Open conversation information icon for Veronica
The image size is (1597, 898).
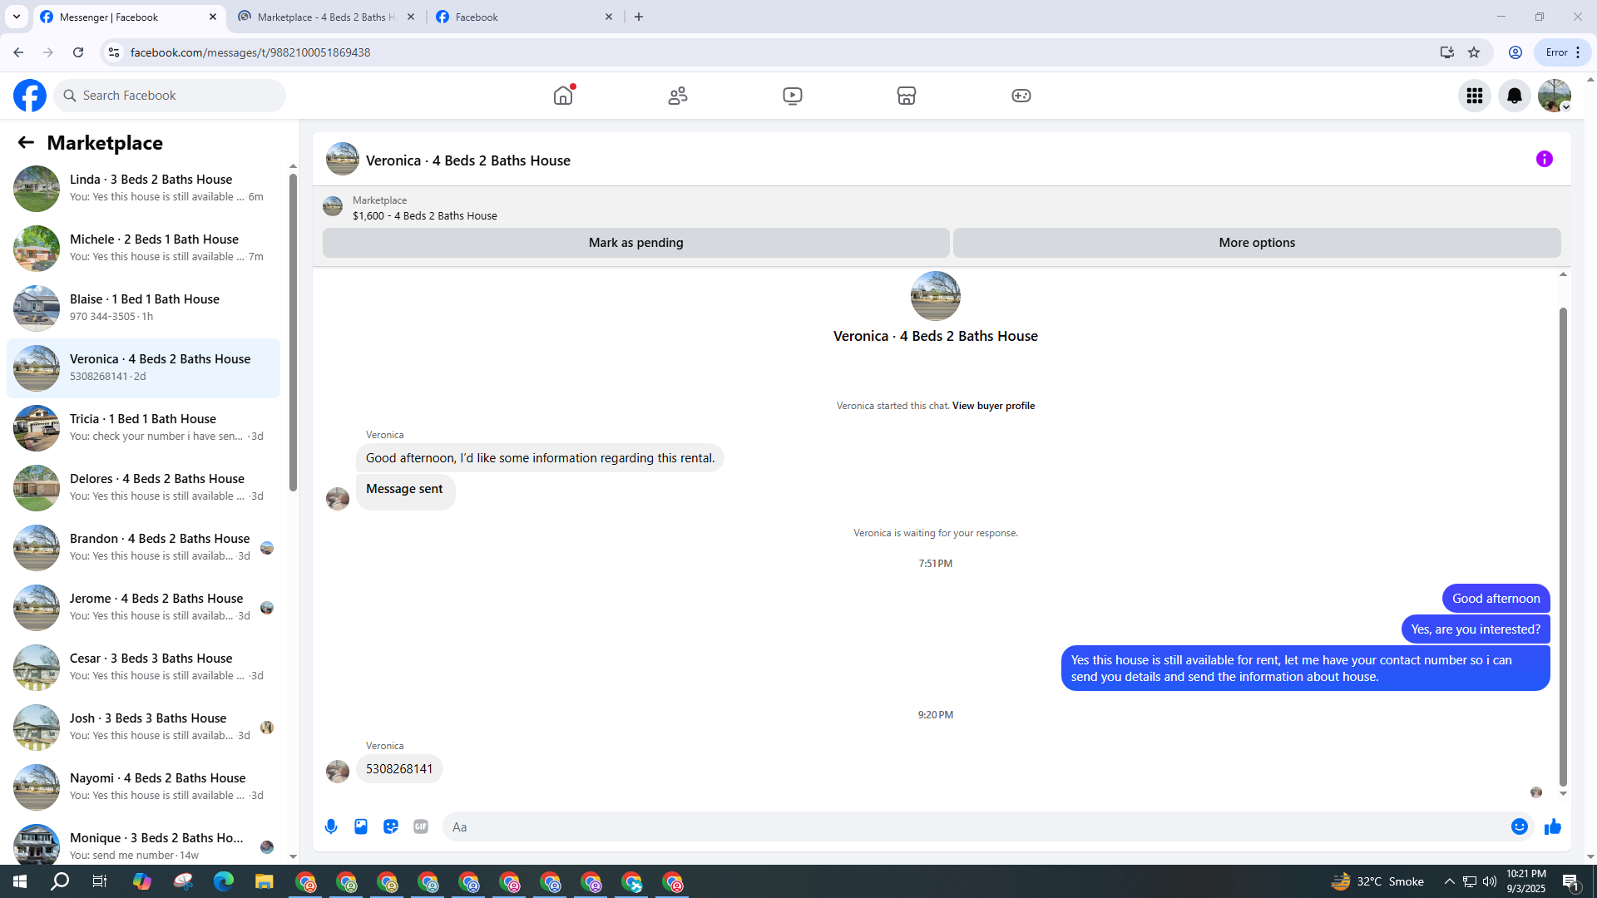pos(1545,159)
